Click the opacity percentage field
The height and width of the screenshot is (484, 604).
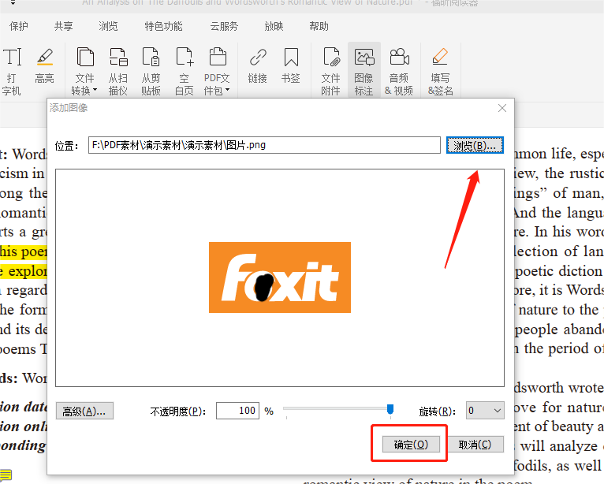tap(237, 411)
